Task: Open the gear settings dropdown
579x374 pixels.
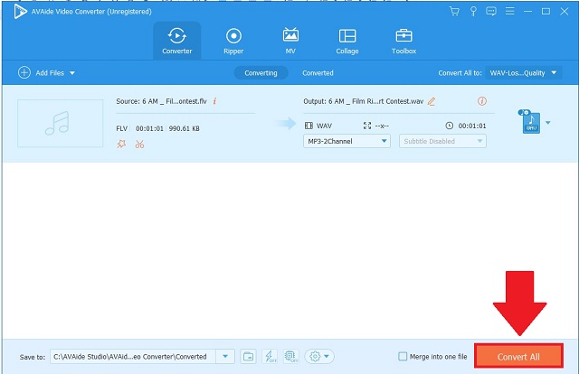Action: coord(319,357)
